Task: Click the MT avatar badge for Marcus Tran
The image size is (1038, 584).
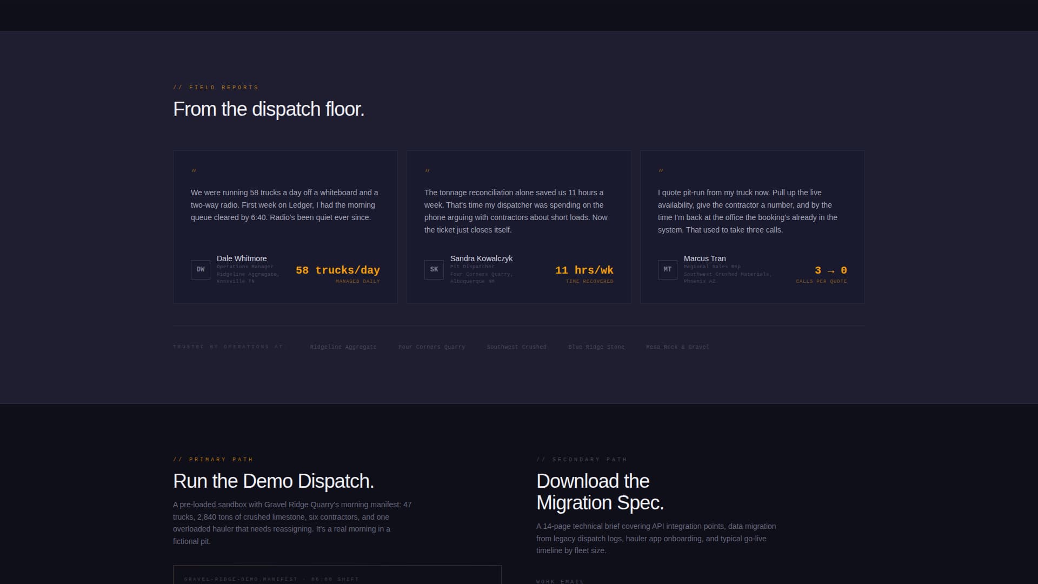Action: coord(668,269)
